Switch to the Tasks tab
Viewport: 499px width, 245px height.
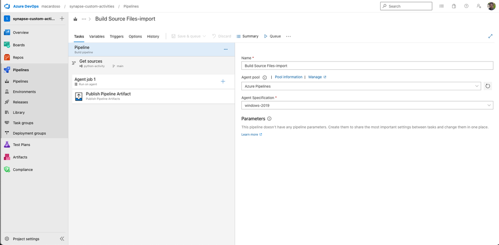point(79,36)
